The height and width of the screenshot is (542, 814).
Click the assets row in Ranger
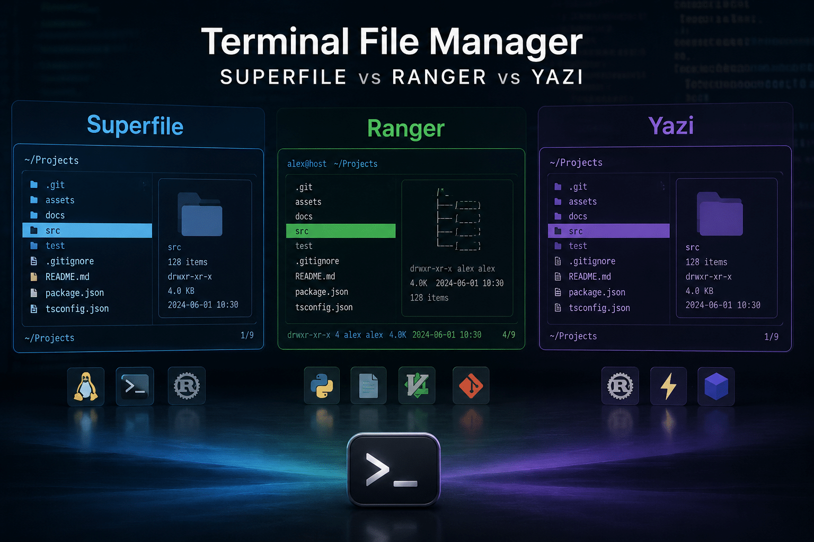341,202
